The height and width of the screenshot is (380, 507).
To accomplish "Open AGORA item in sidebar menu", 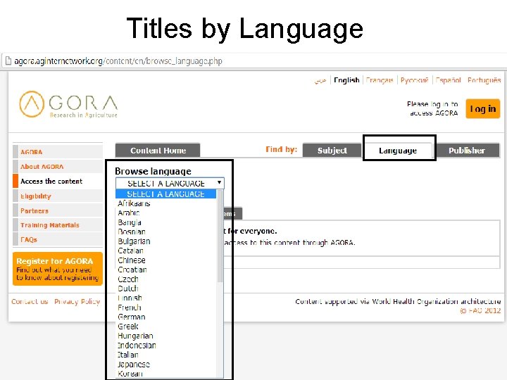I will point(58,152).
